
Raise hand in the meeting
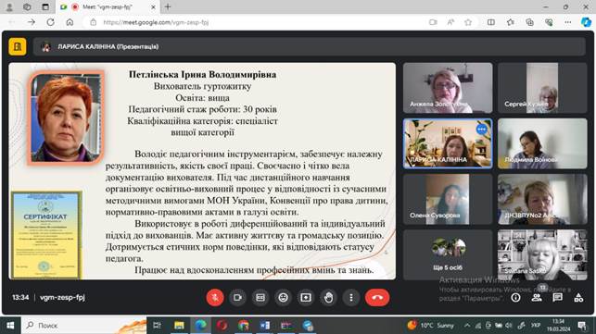click(329, 298)
